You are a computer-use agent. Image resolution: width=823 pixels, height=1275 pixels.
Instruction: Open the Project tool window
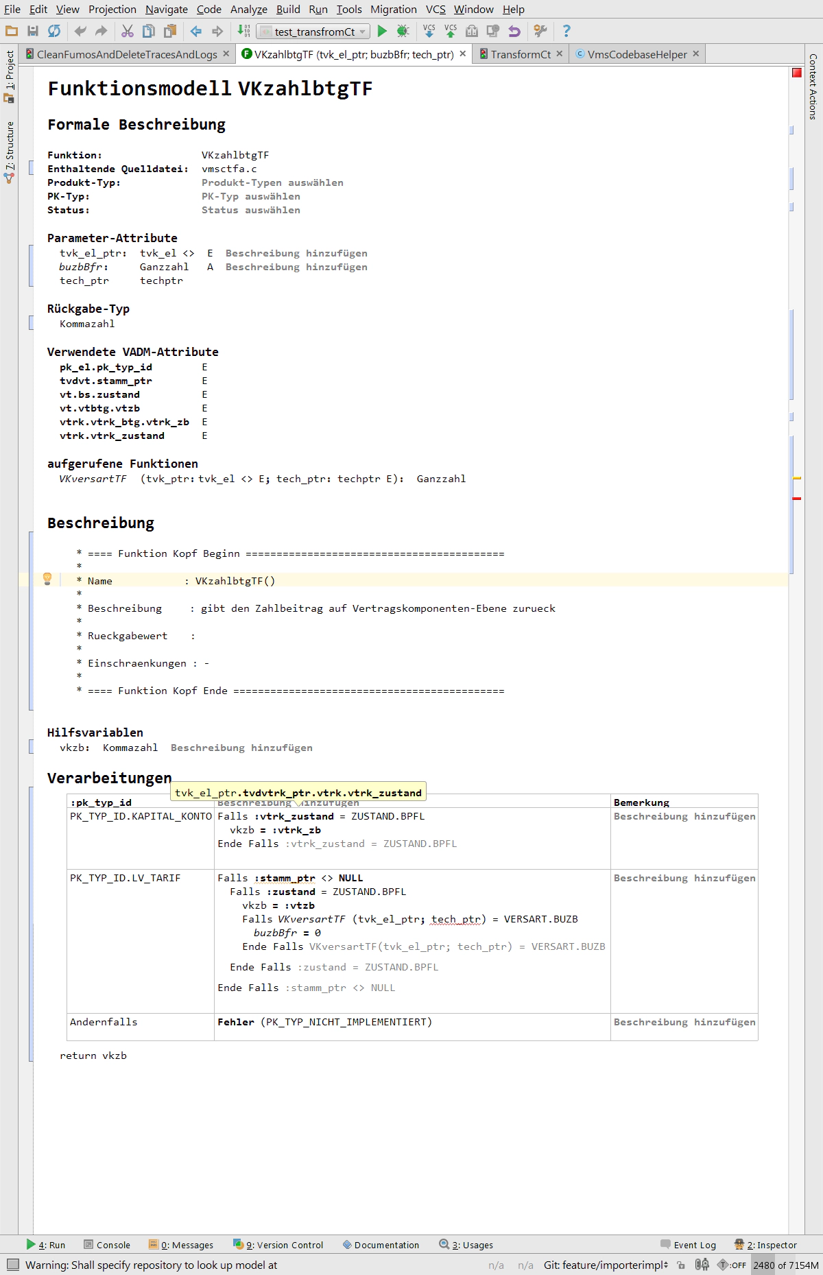(10, 76)
